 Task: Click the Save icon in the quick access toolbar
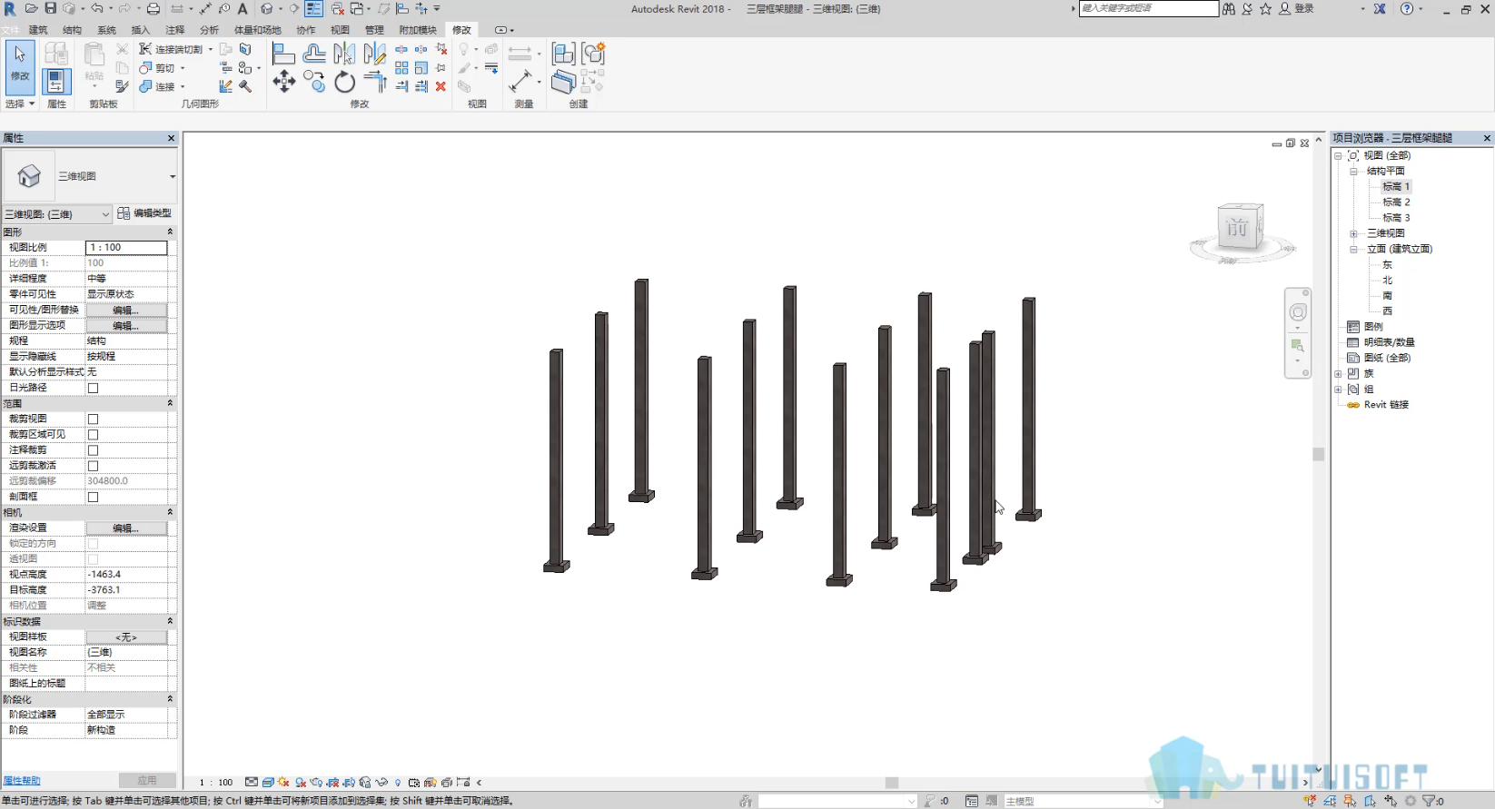click(x=51, y=9)
